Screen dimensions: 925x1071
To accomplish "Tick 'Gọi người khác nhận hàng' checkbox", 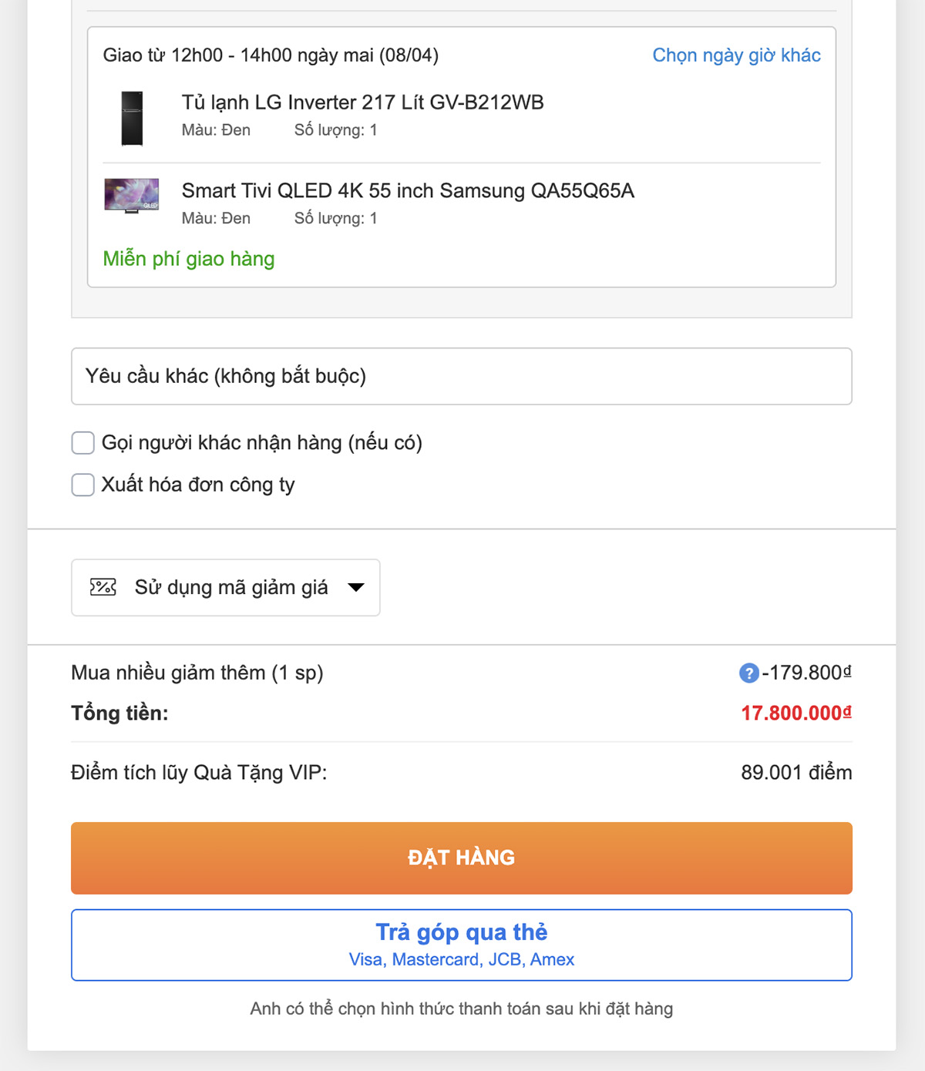I will pos(83,443).
